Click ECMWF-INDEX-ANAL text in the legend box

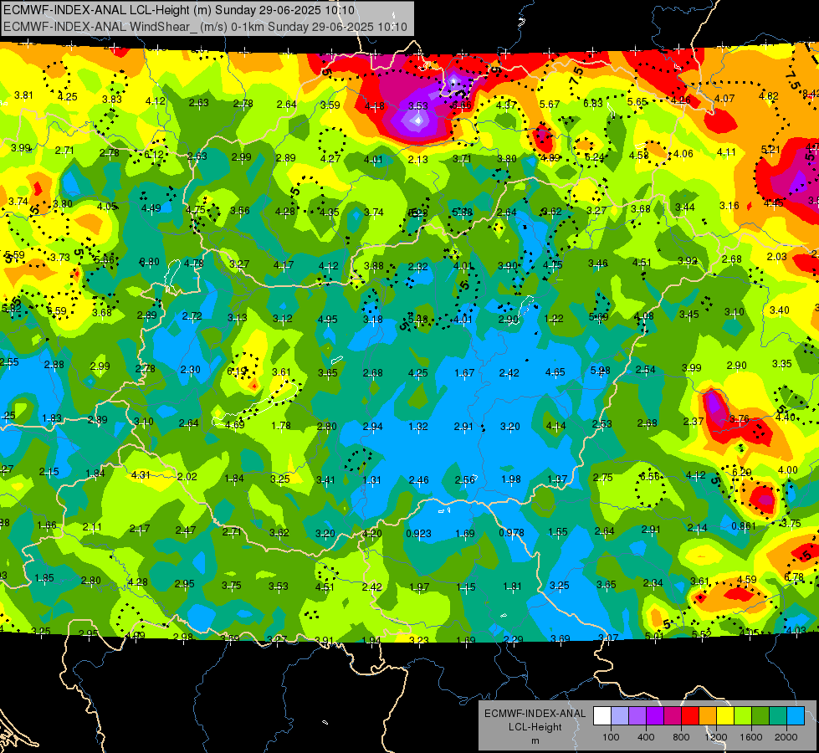point(535,714)
